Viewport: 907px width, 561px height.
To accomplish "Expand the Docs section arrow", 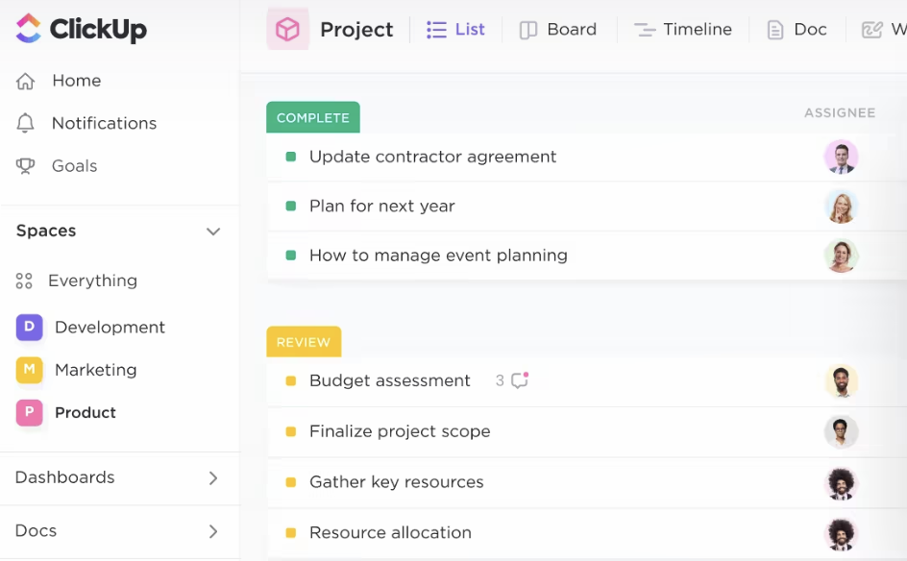I will (213, 531).
